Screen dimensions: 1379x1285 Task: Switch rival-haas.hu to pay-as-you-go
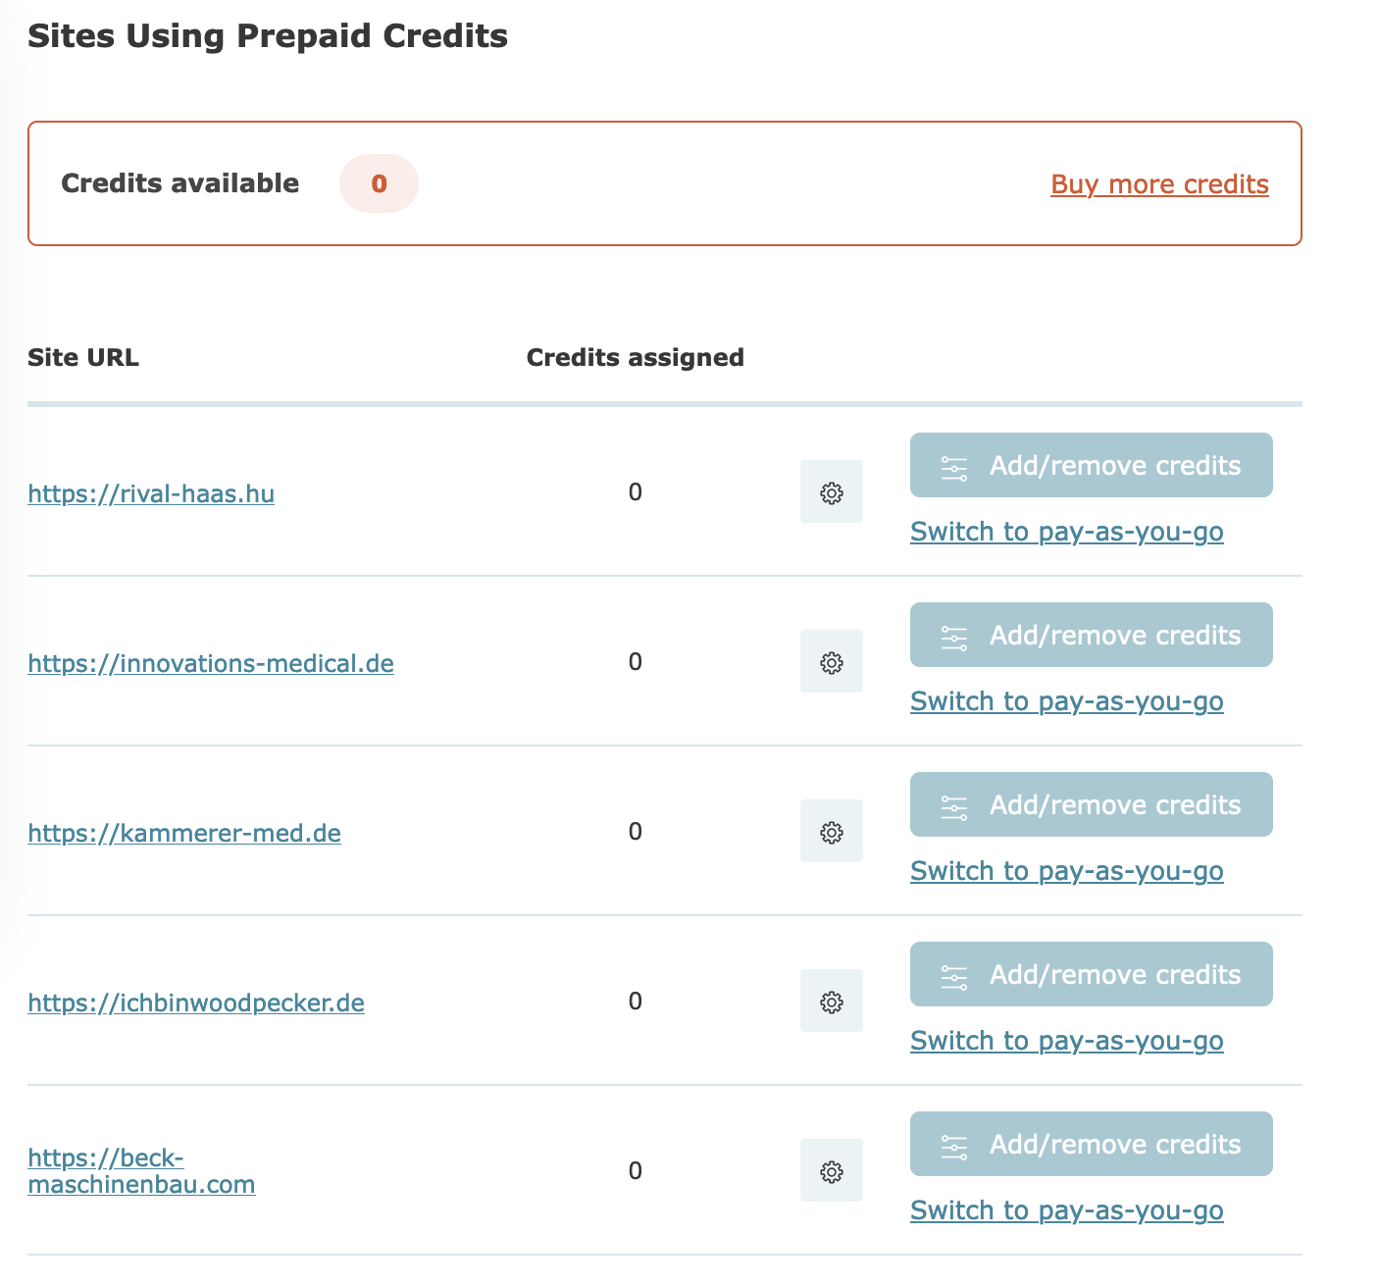tap(1066, 532)
